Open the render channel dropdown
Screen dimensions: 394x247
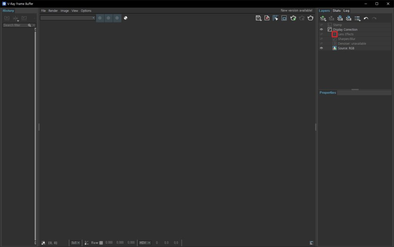[x=68, y=18]
